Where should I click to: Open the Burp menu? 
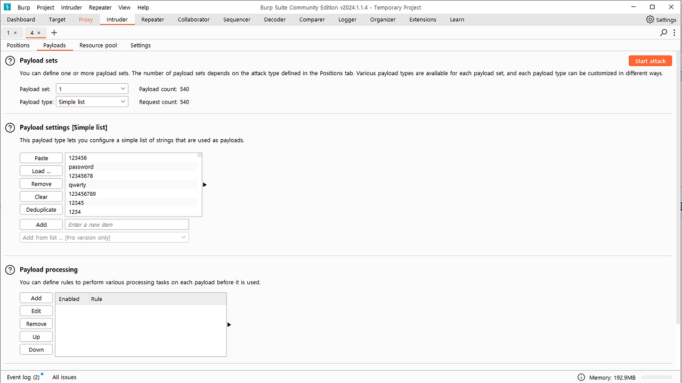click(24, 7)
